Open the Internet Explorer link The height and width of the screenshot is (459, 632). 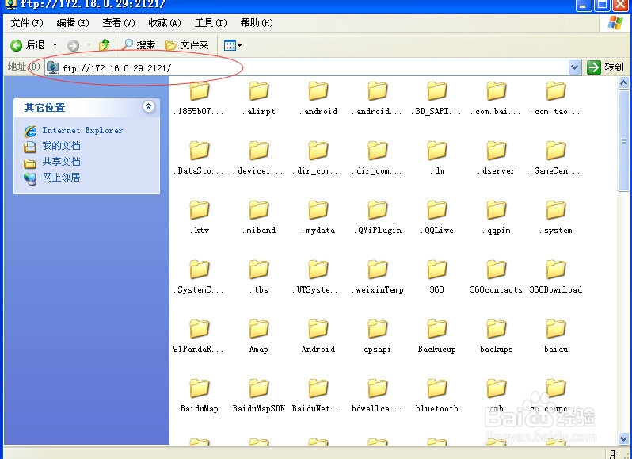point(82,130)
